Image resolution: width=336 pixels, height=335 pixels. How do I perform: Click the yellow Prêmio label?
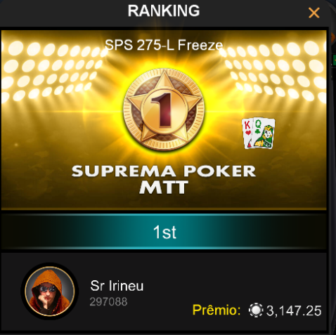point(217,310)
